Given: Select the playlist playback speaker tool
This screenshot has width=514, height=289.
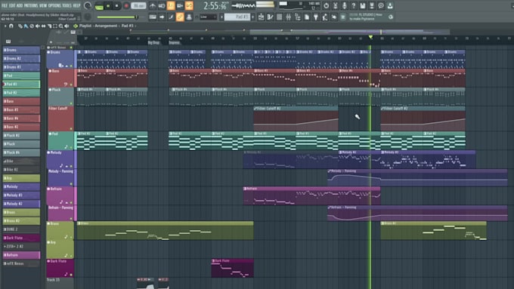Looking at the screenshot, I should (x=67, y=26).
